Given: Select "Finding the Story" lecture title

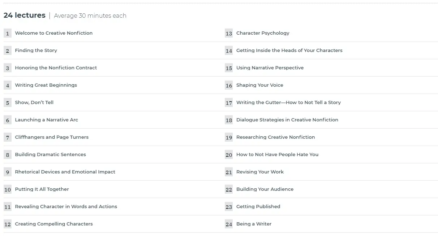Looking at the screenshot, I should (x=36, y=51).
